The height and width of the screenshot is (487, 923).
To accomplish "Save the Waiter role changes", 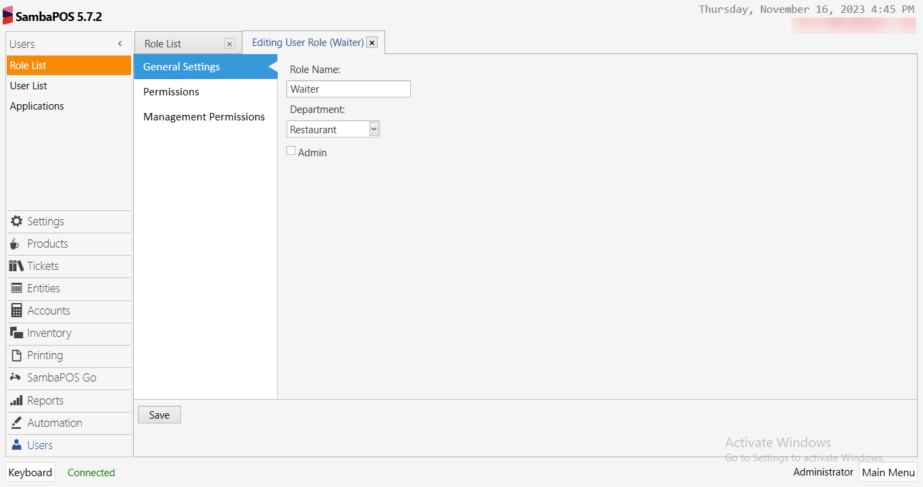I will (159, 414).
